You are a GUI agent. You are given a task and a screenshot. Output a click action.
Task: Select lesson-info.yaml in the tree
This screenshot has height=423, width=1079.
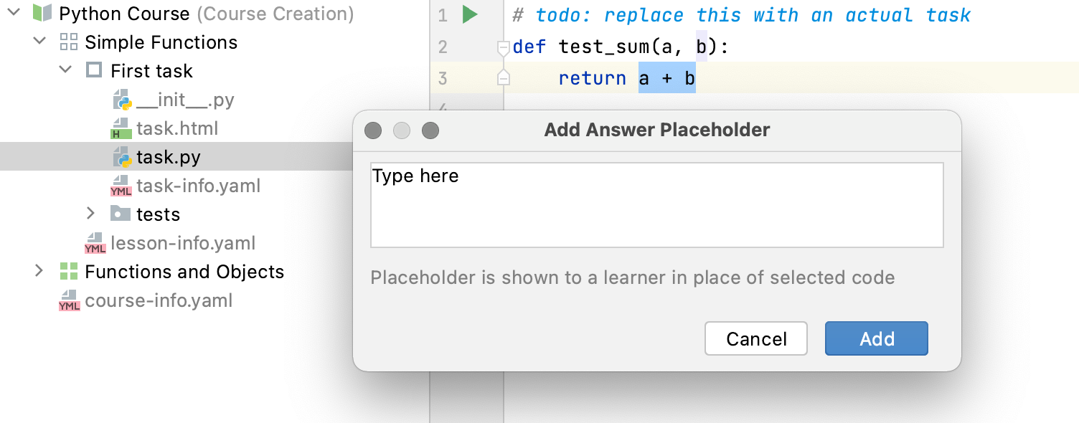pos(182,243)
